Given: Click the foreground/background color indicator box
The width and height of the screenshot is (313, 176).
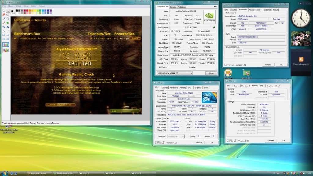Looking at the screenshot, I should coord(13,12).
